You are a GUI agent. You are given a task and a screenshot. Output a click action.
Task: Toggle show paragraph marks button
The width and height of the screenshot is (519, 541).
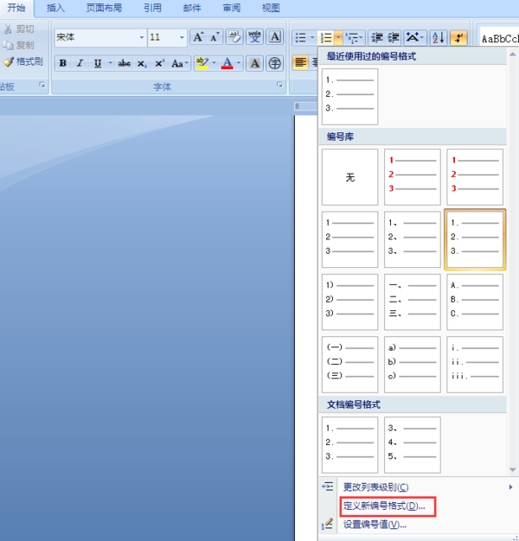click(x=459, y=37)
